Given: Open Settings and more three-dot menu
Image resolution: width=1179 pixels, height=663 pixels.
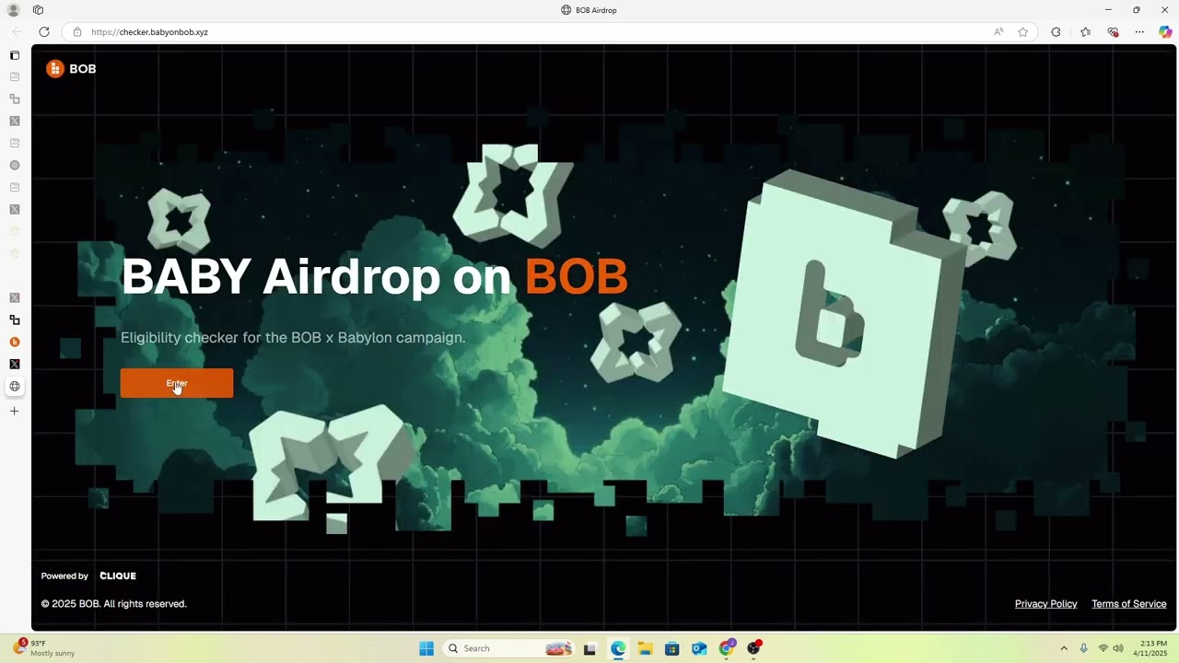Looking at the screenshot, I should [1139, 31].
